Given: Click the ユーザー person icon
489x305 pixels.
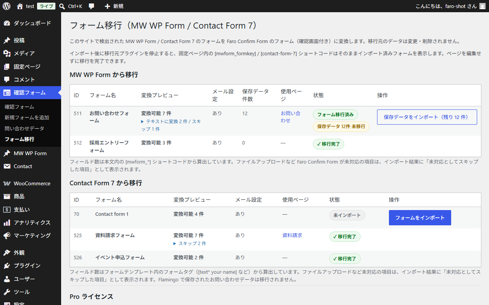Looking at the screenshot, I should pyautogui.click(x=7, y=279).
